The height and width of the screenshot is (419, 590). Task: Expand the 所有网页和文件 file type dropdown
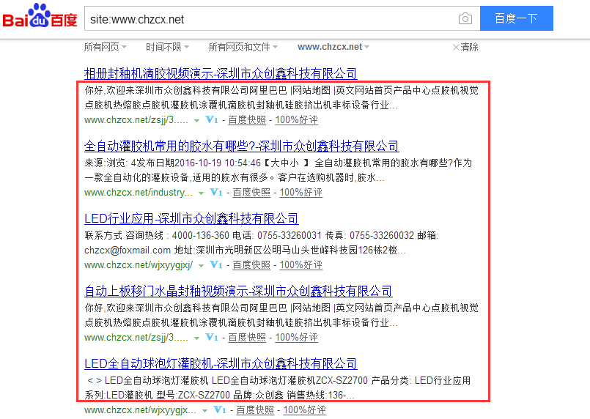coord(245,47)
